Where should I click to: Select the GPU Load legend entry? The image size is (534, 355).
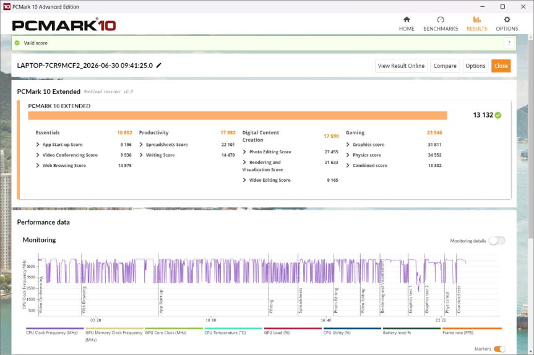point(277,332)
